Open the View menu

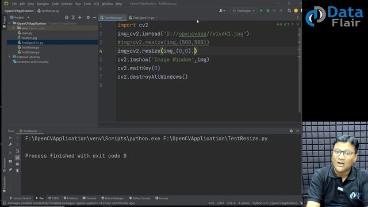(x=30, y=4)
